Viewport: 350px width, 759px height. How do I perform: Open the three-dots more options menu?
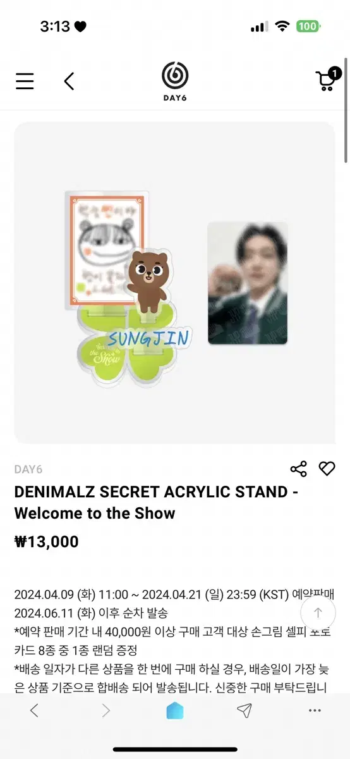click(315, 710)
